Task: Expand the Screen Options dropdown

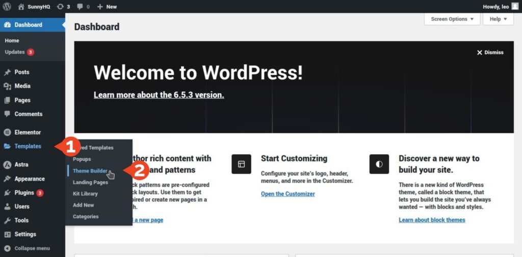Action: click(452, 19)
